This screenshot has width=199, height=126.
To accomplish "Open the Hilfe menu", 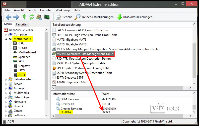I will tap(77, 10).
